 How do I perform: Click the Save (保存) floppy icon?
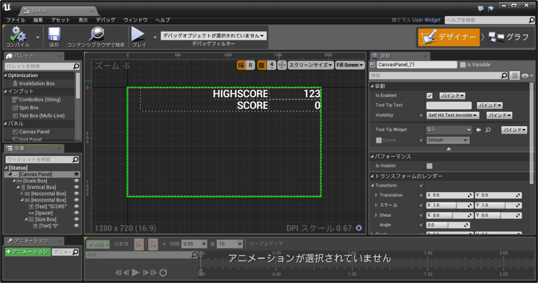click(54, 35)
